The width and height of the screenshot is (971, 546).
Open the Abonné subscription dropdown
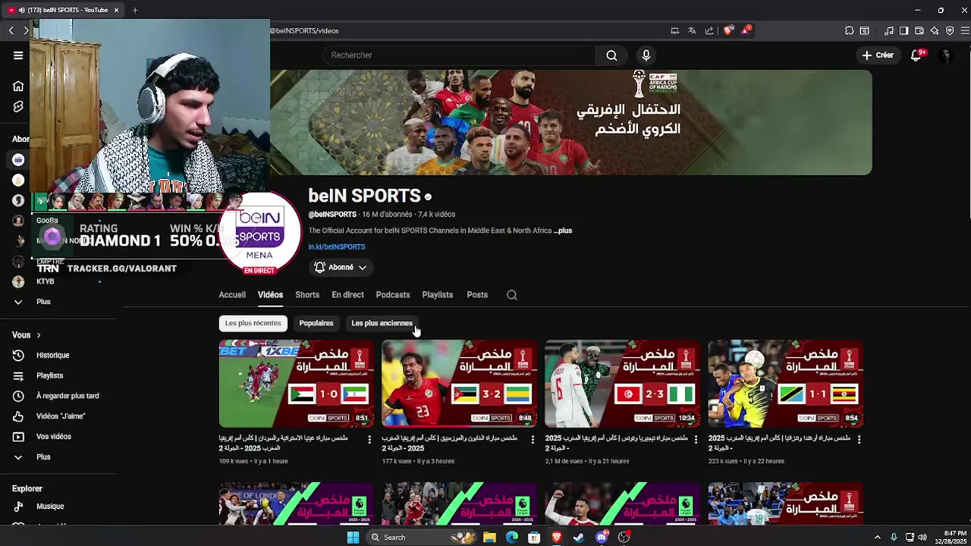click(341, 267)
